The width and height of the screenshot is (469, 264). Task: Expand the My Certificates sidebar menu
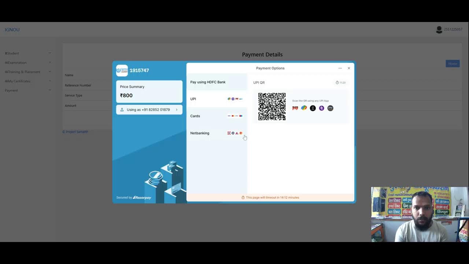tap(28, 81)
